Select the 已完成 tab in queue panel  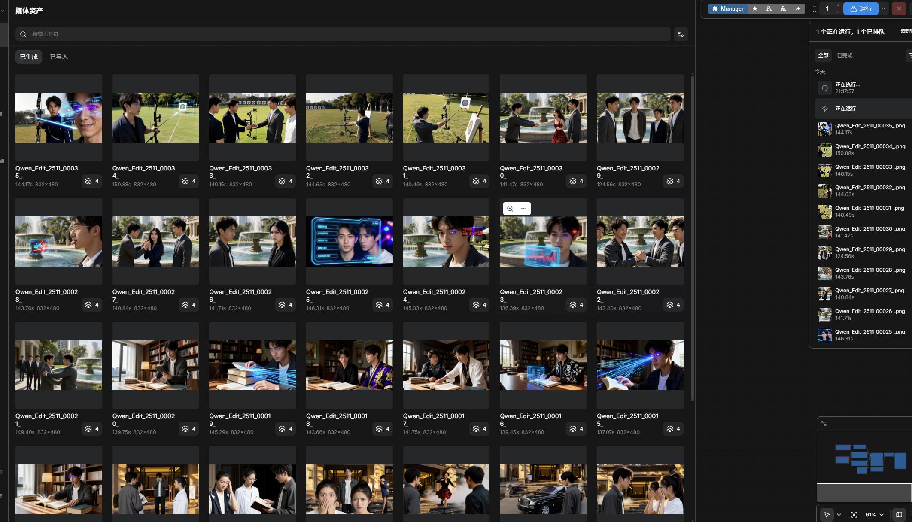click(x=845, y=55)
